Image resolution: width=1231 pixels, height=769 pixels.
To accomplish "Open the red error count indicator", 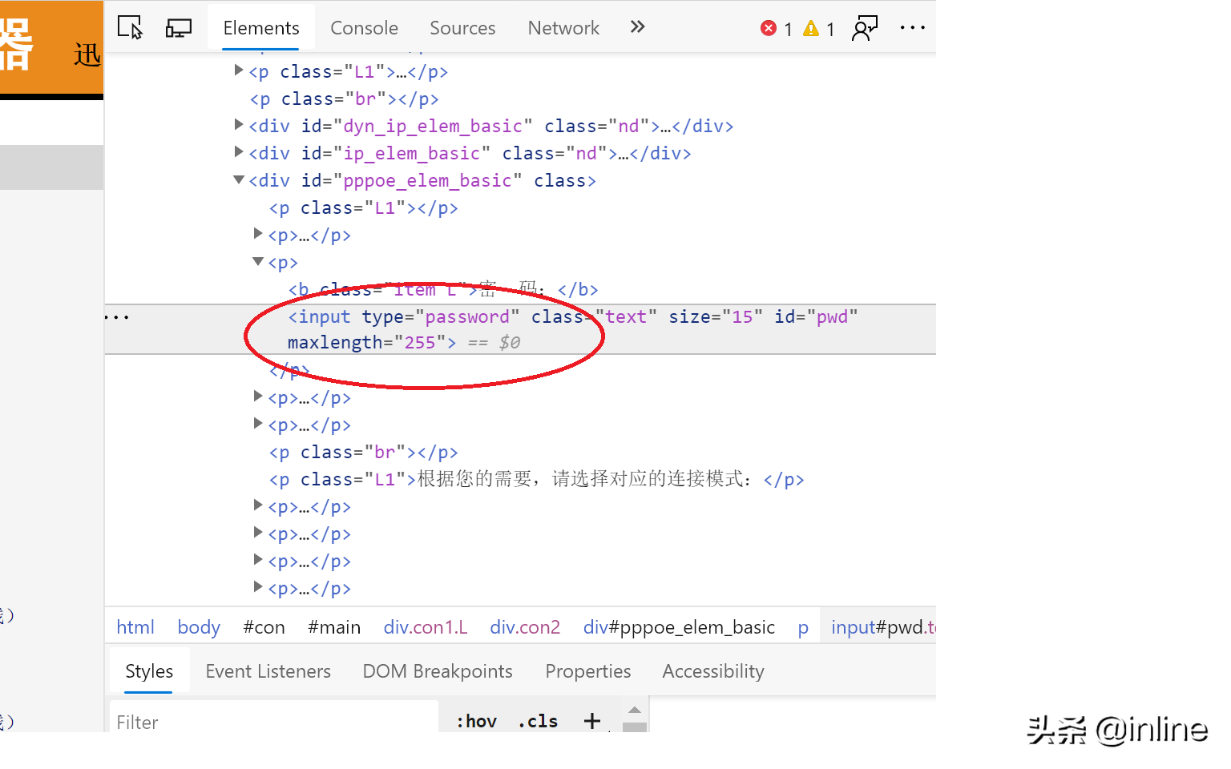I will 776,29.
